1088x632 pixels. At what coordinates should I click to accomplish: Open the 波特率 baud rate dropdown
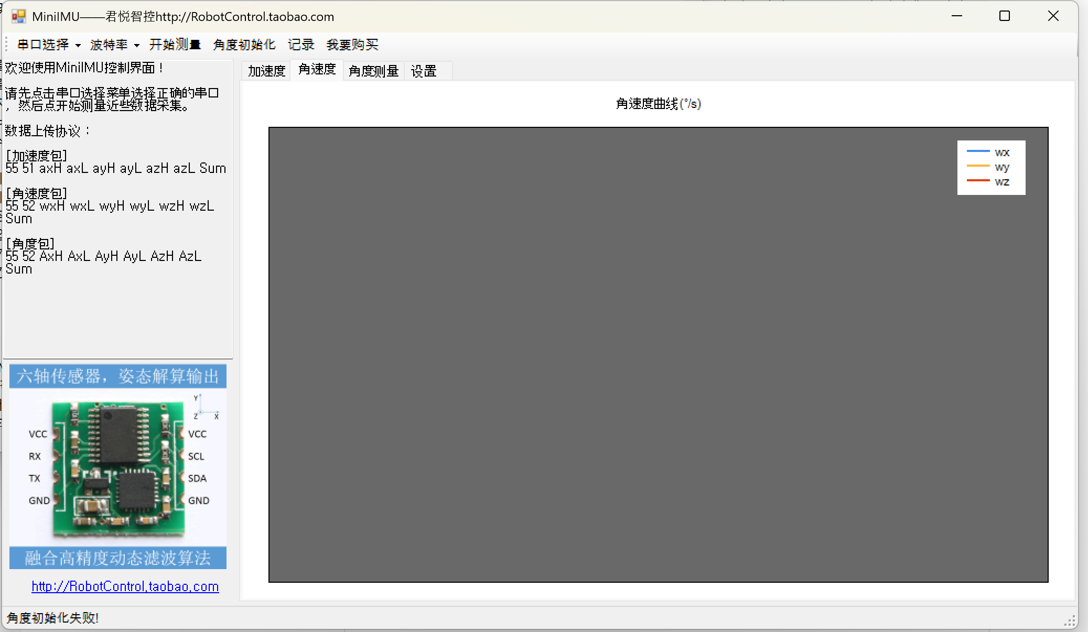[114, 45]
